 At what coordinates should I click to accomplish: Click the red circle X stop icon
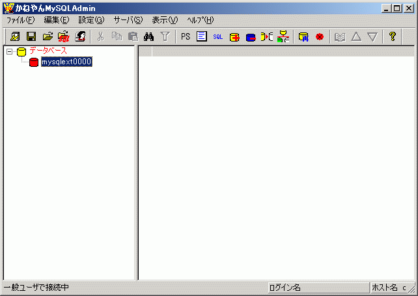(320, 36)
